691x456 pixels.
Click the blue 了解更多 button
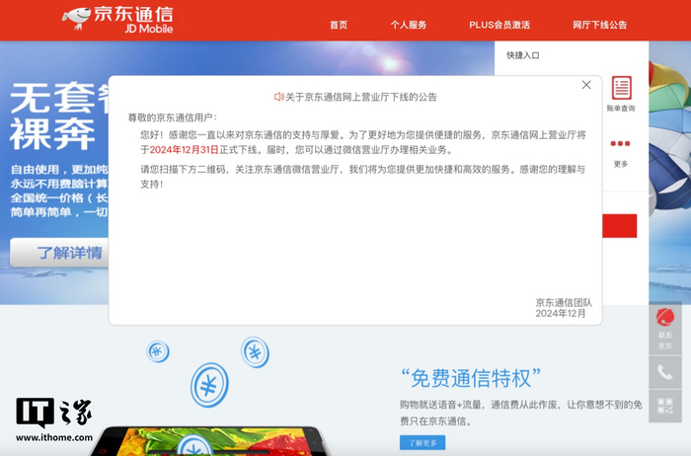click(x=422, y=443)
